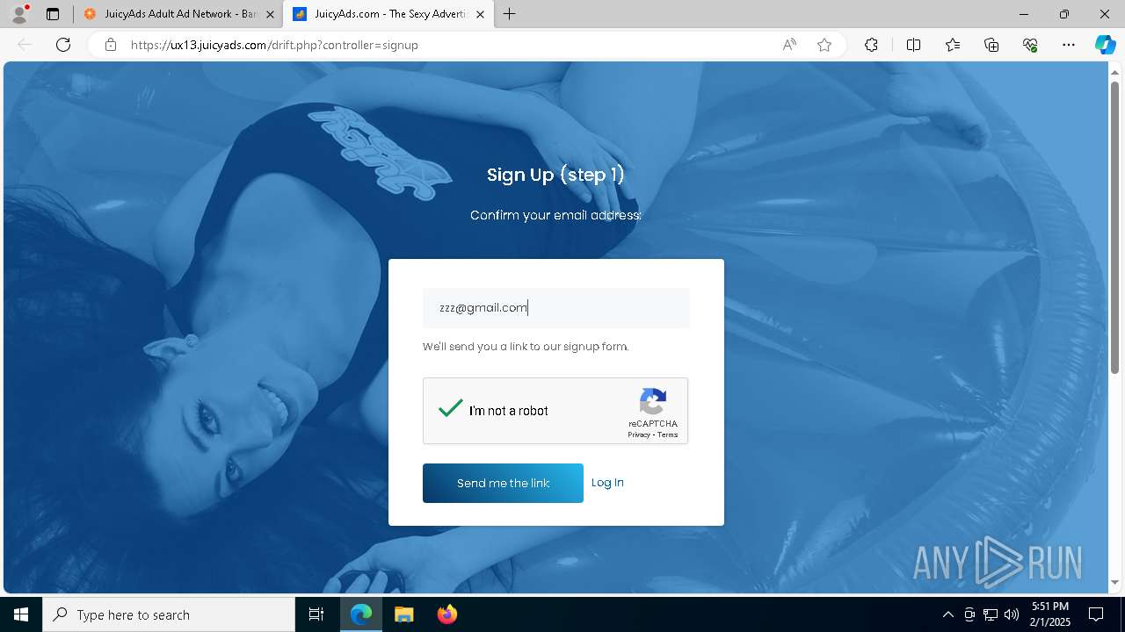The height and width of the screenshot is (632, 1125).
Task: Open the Extensions puzzle icon
Action: click(871, 45)
